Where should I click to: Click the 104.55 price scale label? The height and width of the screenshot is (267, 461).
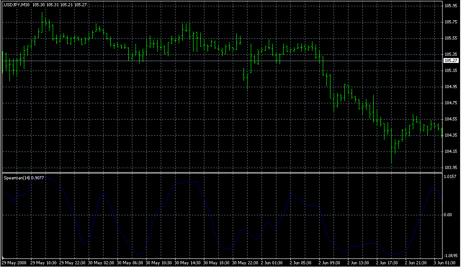[x=451, y=119]
